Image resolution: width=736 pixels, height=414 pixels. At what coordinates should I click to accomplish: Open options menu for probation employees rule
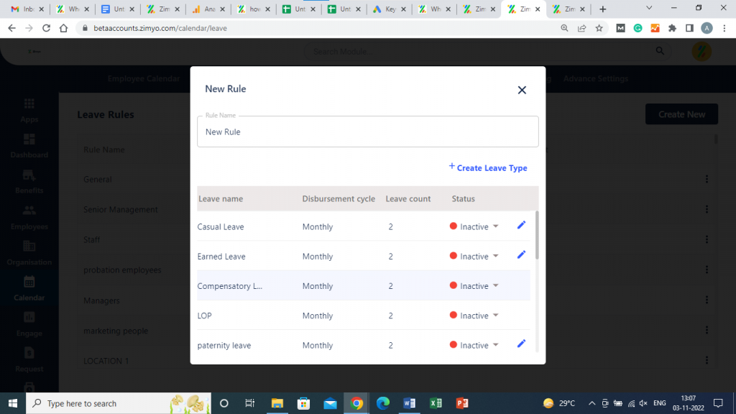coord(707,270)
